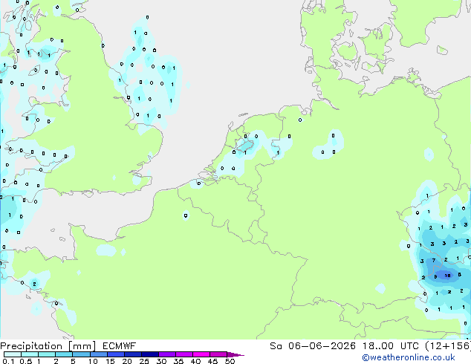The width and height of the screenshot is (471, 364).
Task: Click the date '06-06-2026'
Action: click(322, 346)
